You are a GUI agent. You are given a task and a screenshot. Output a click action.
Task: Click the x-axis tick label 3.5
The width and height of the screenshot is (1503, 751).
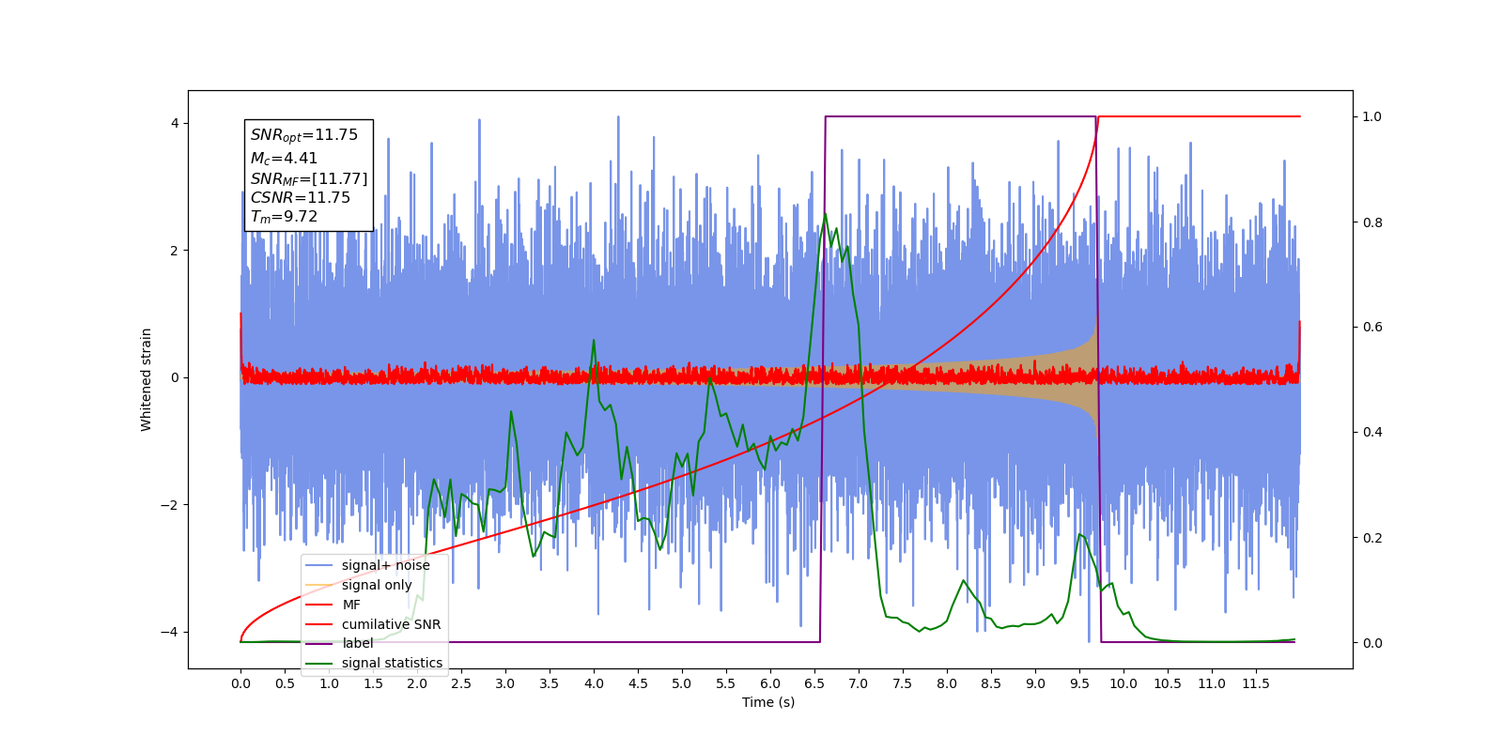550,683
